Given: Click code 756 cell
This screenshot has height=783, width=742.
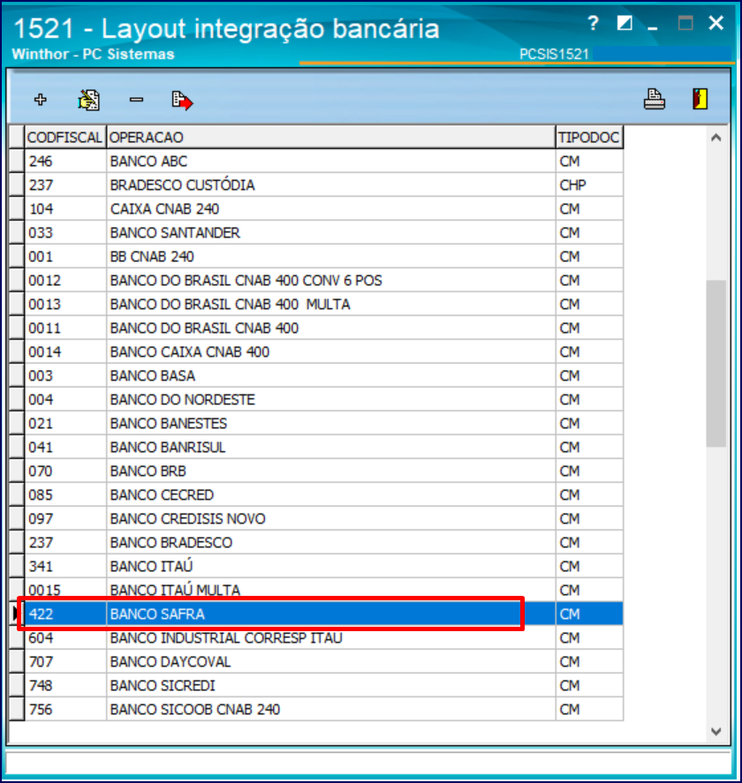Looking at the screenshot, I should point(65,710).
